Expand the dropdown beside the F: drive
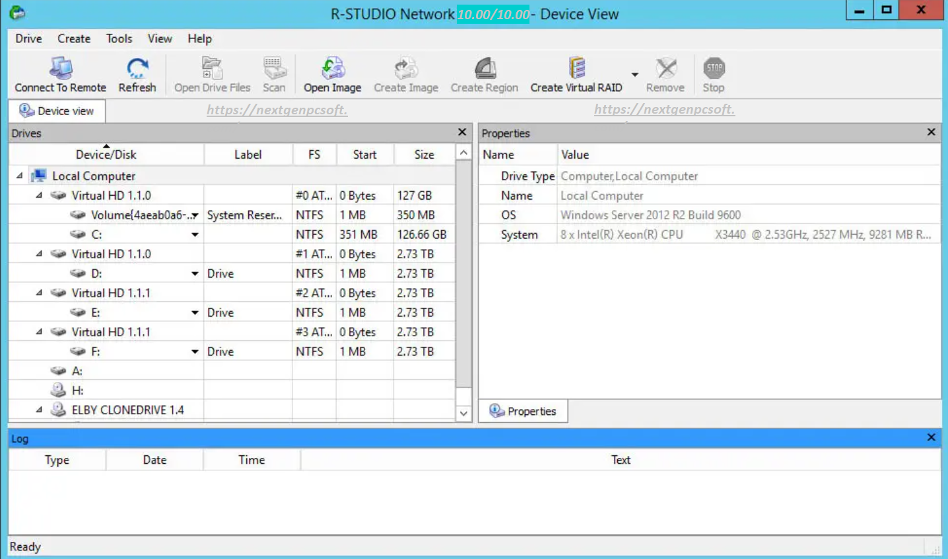This screenshot has width=948, height=559. coord(195,352)
